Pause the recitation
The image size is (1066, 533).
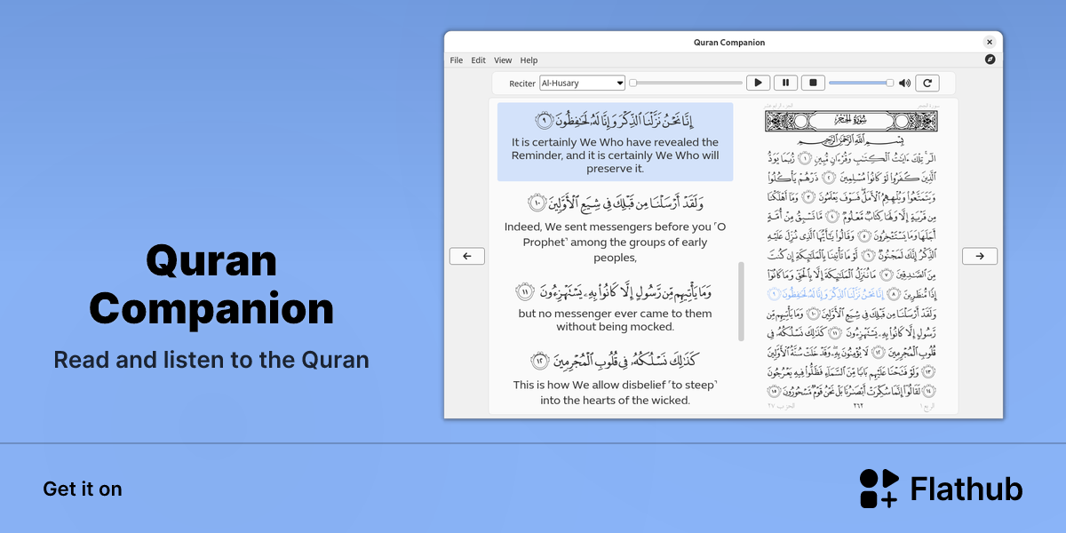[x=785, y=83]
